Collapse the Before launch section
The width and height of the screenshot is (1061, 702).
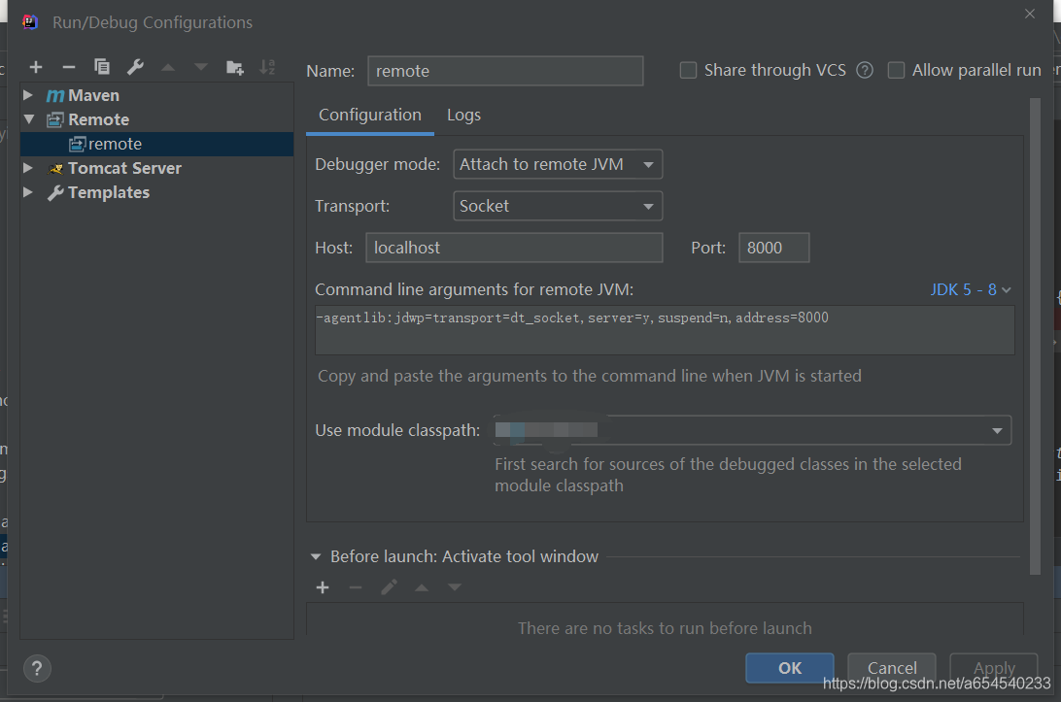316,557
